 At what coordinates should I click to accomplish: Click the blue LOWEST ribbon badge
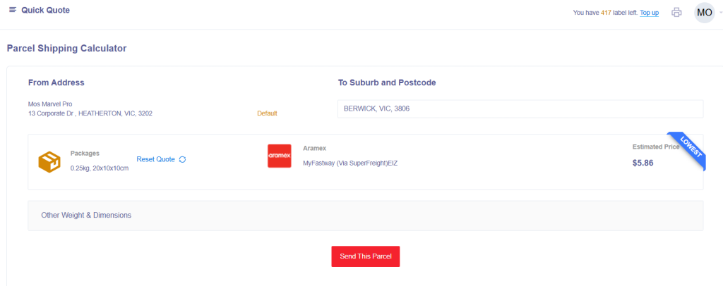tap(686, 151)
